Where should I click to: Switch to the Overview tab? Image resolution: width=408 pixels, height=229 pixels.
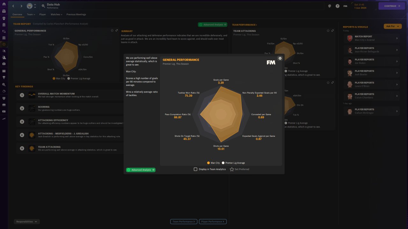coord(17,14)
